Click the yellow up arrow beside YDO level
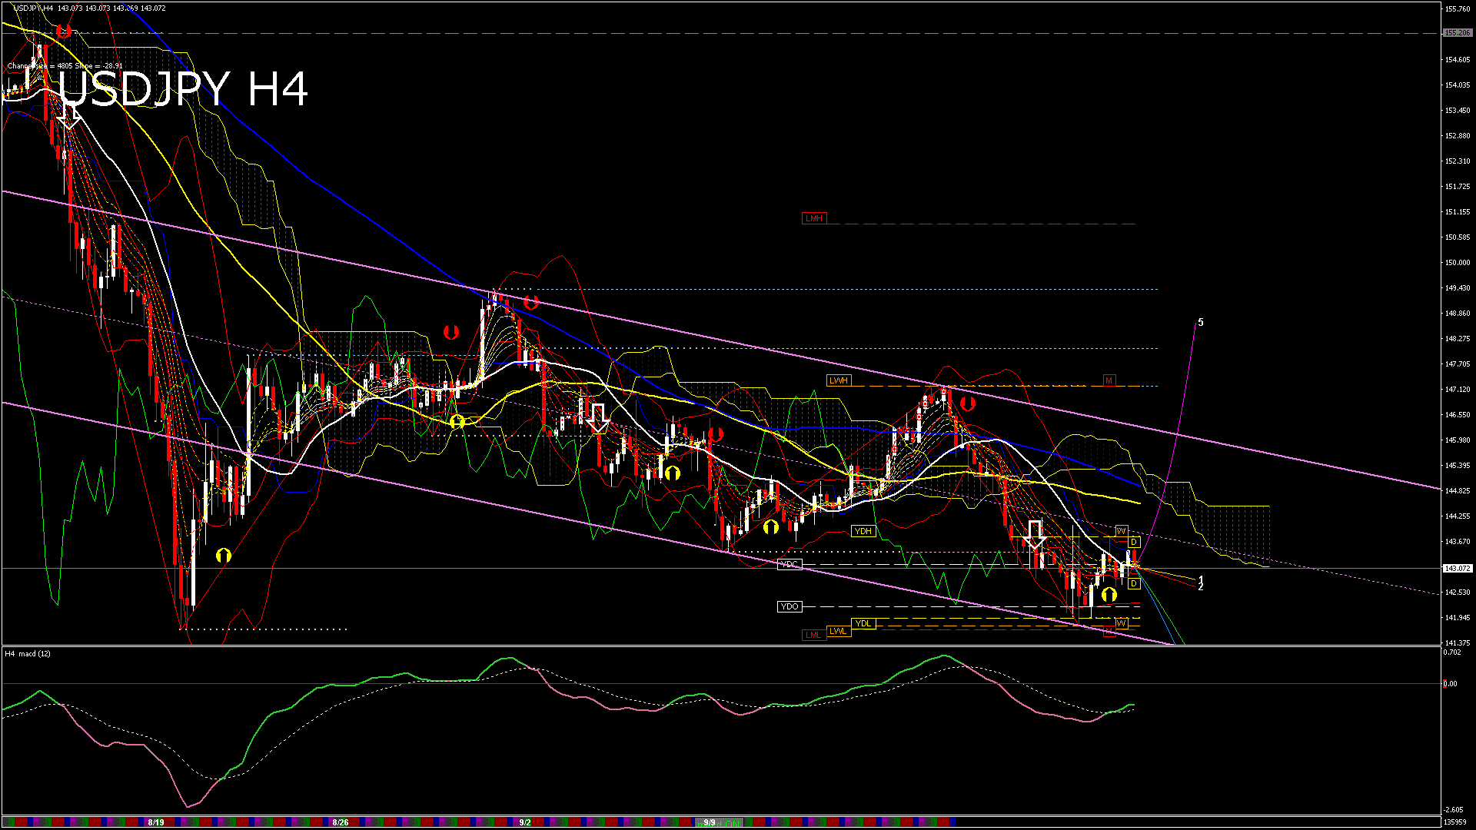1476x830 pixels. [x=1109, y=594]
